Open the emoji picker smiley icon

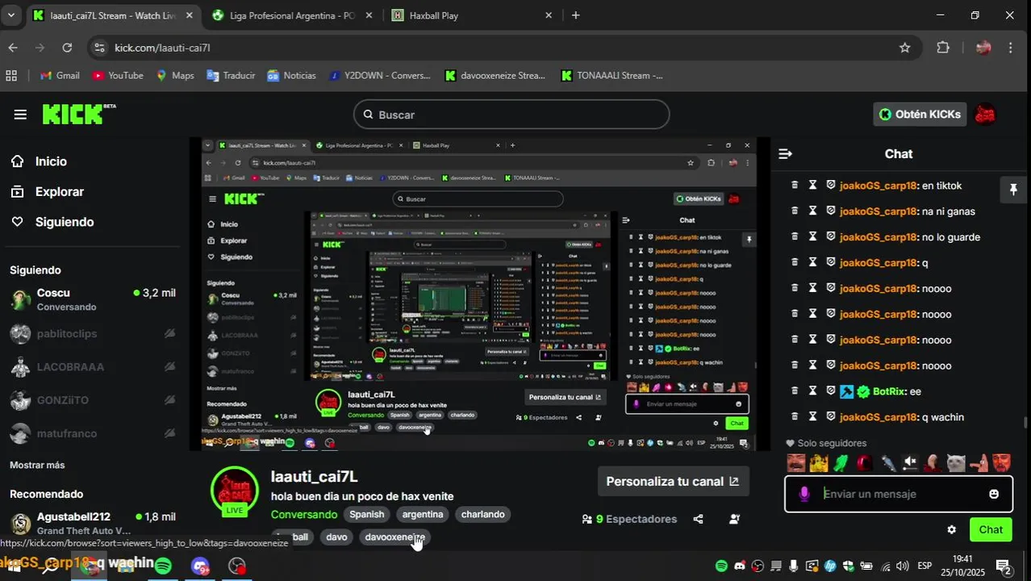994,494
